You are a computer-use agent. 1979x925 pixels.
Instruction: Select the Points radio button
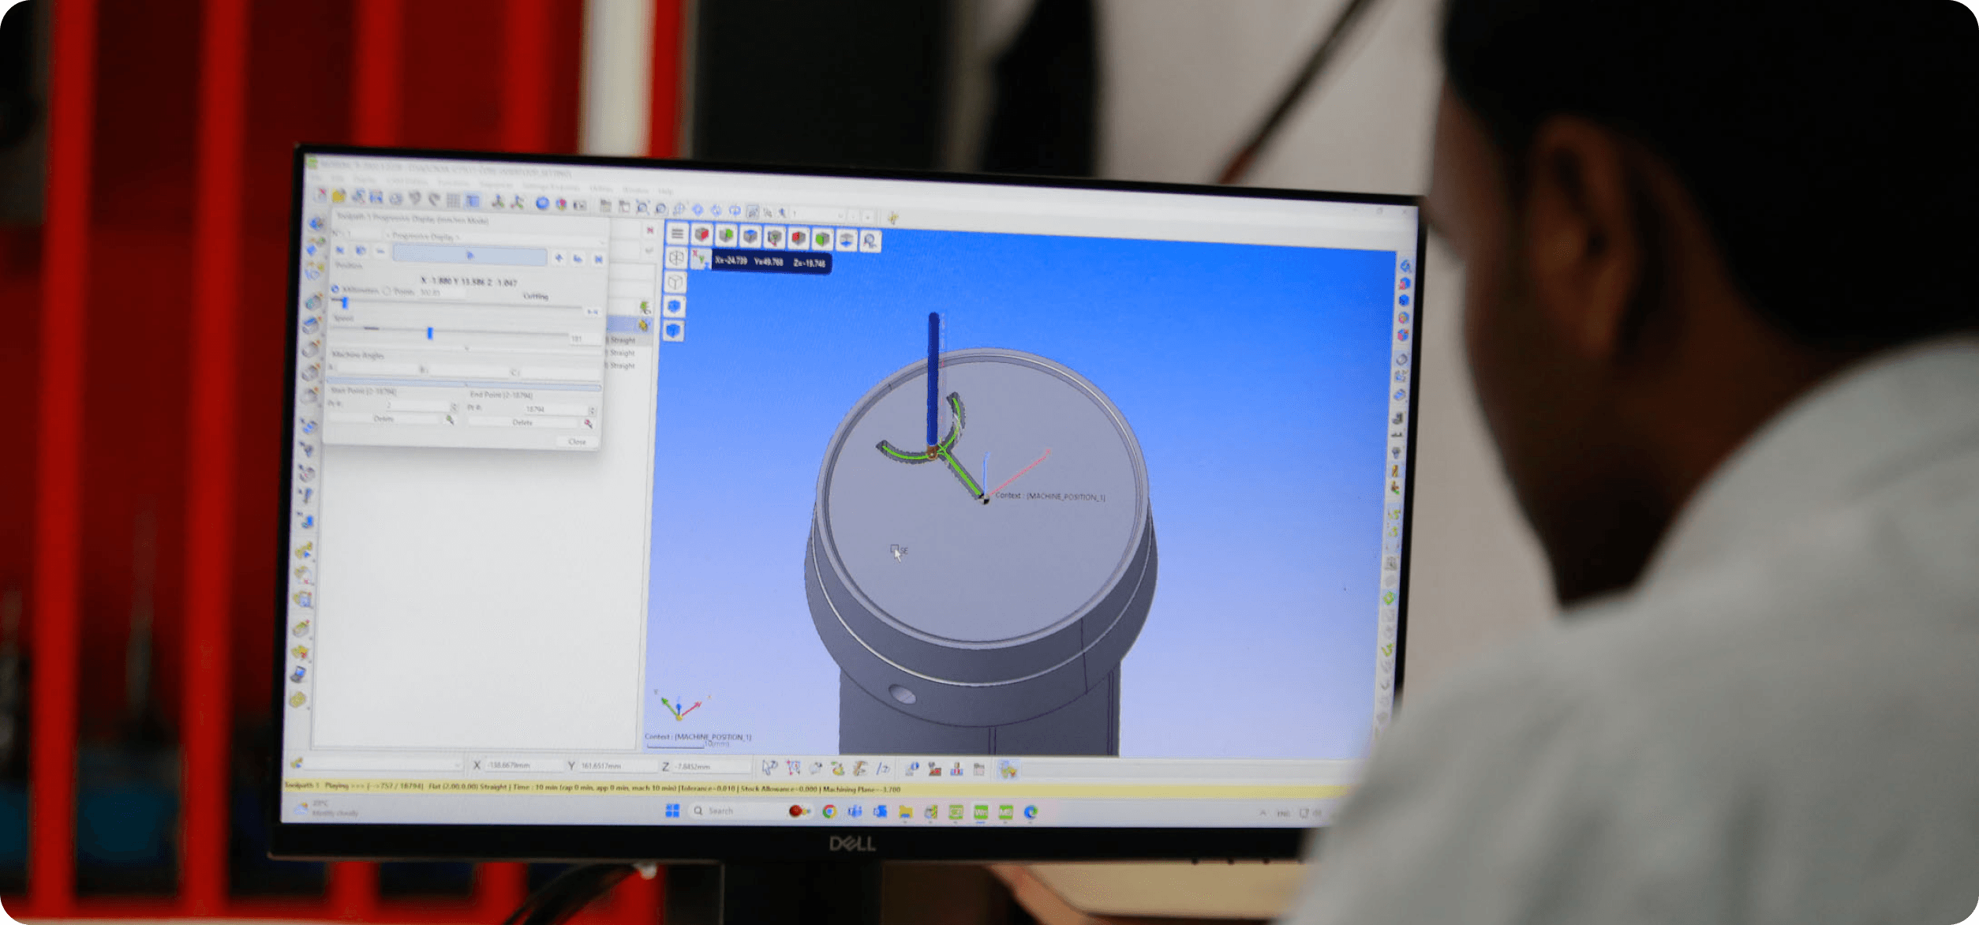click(387, 291)
